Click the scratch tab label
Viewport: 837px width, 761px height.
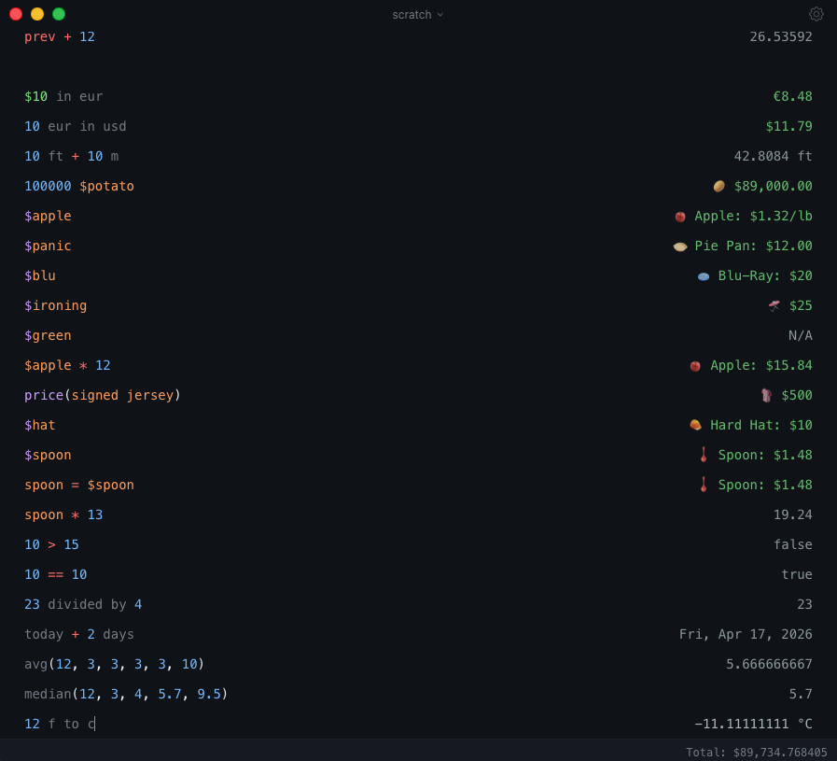click(412, 14)
